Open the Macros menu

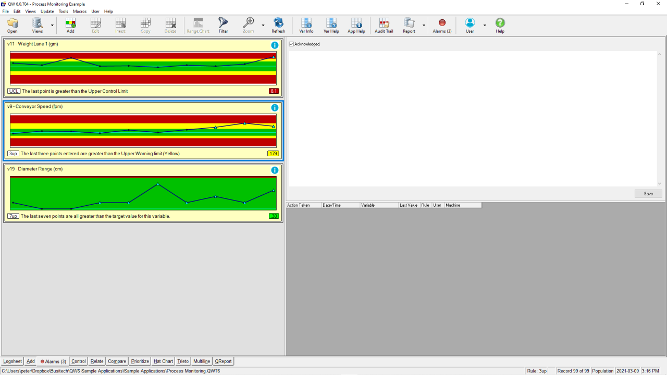pyautogui.click(x=80, y=11)
